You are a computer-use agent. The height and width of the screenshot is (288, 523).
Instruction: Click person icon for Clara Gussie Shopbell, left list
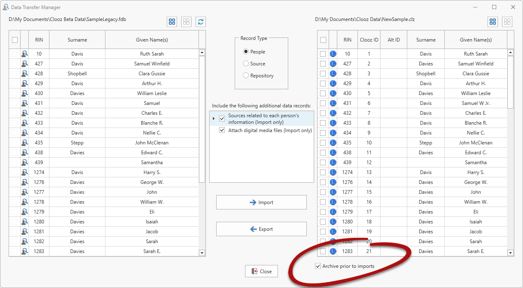pyautogui.click(x=25, y=74)
